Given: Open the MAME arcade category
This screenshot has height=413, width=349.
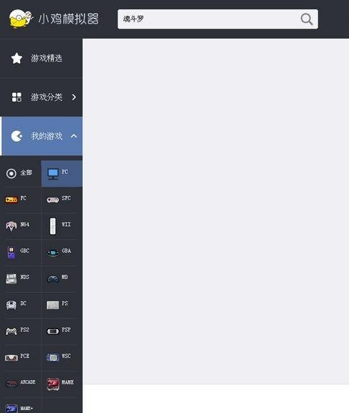Looking at the screenshot, I should 62,384.
